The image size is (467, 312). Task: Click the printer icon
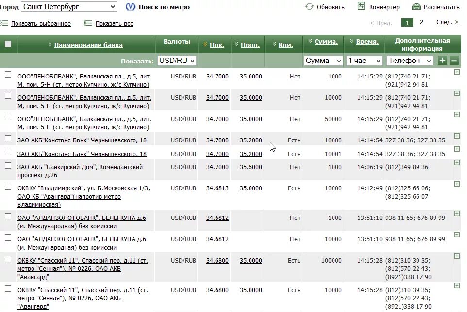tap(416, 6)
